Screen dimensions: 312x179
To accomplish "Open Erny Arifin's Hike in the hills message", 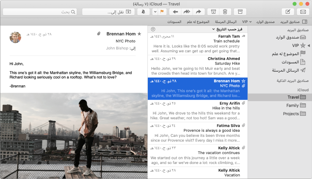I will 198,111.
